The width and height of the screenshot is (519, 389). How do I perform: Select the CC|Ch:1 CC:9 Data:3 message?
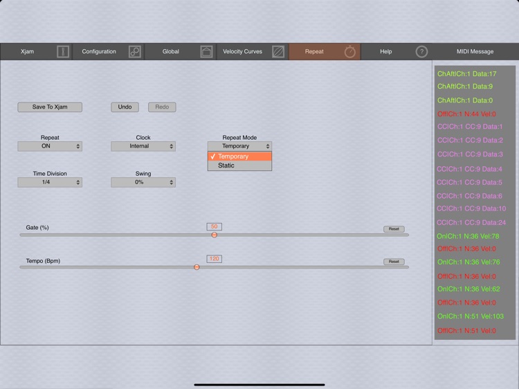click(470, 154)
